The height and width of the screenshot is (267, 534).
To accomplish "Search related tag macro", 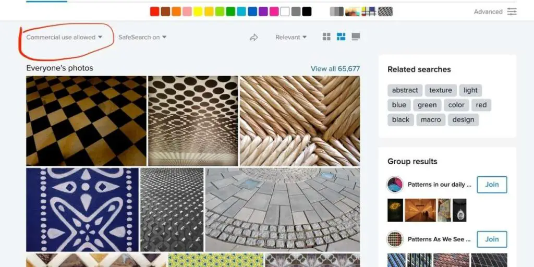I will (x=431, y=119).
